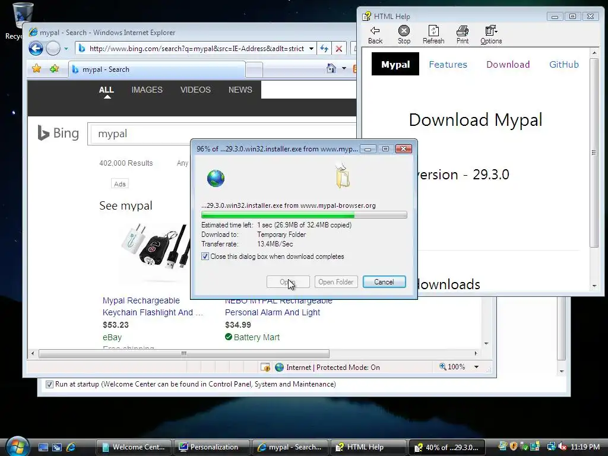Cancel the installer download
This screenshot has width=608, height=456.
pyautogui.click(x=384, y=282)
